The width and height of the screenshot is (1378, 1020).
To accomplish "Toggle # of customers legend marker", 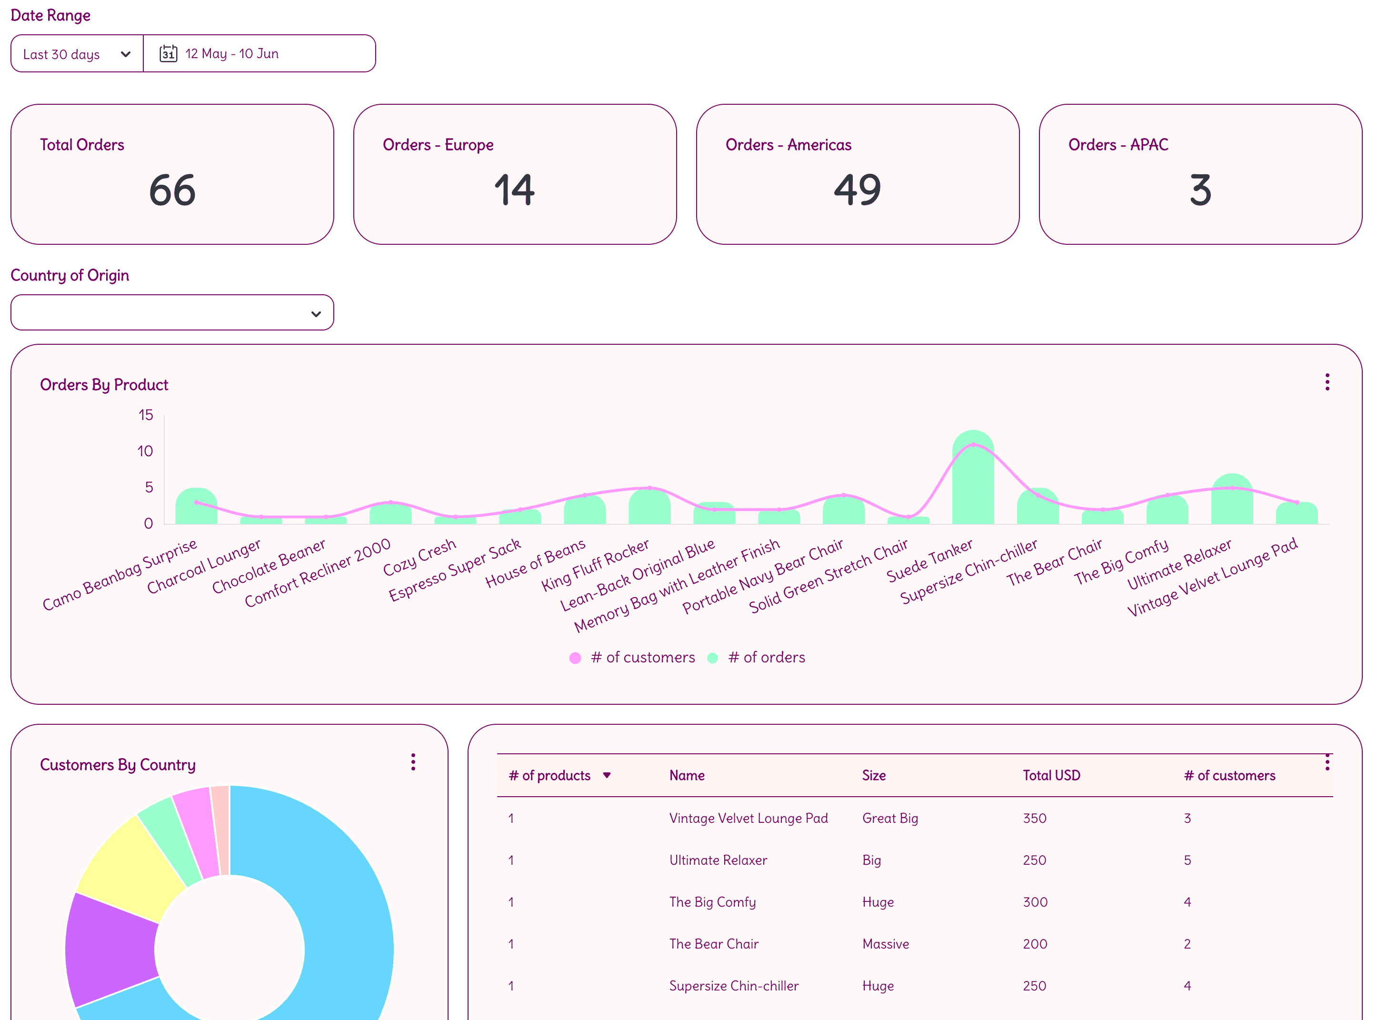I will coord(575,658).
